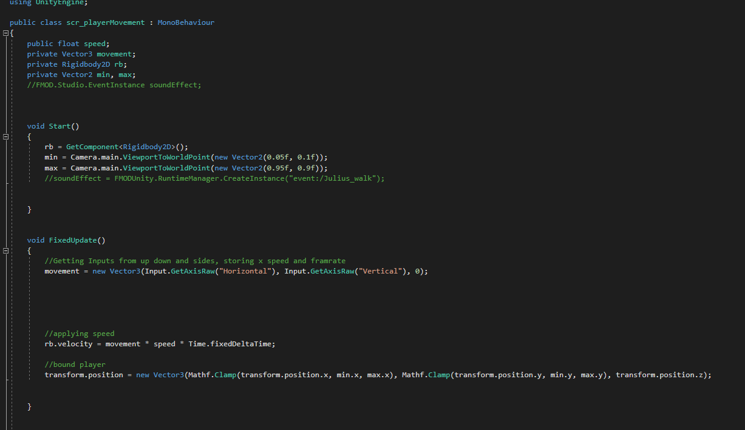The height and width of the screenshot is (430, 745).
Task: Collapse the scr_playerMovement class body
Action: click(x=5, y=33)
